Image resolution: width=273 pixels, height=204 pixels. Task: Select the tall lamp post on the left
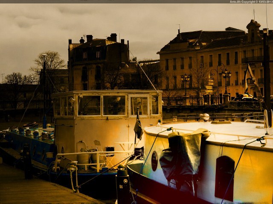click(x=44, y=90)
